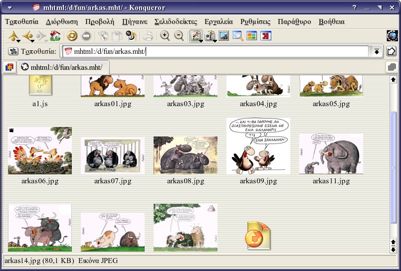Open the Προβολή menu
Screen dimensions: 401x271
tap(100, 22)
